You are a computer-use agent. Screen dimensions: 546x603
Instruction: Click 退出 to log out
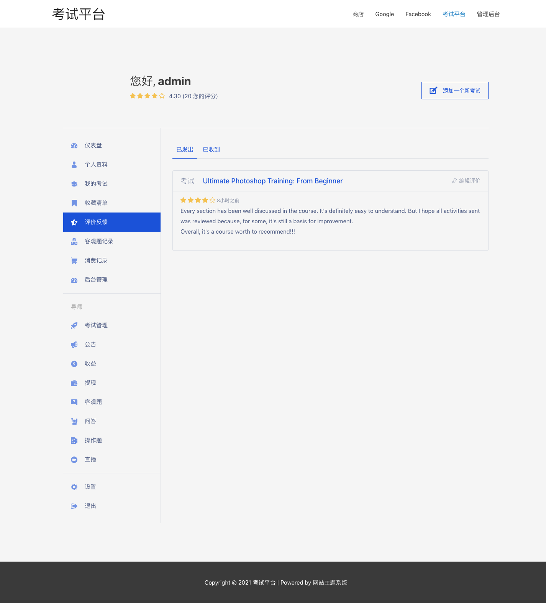[x=112, y=506]
